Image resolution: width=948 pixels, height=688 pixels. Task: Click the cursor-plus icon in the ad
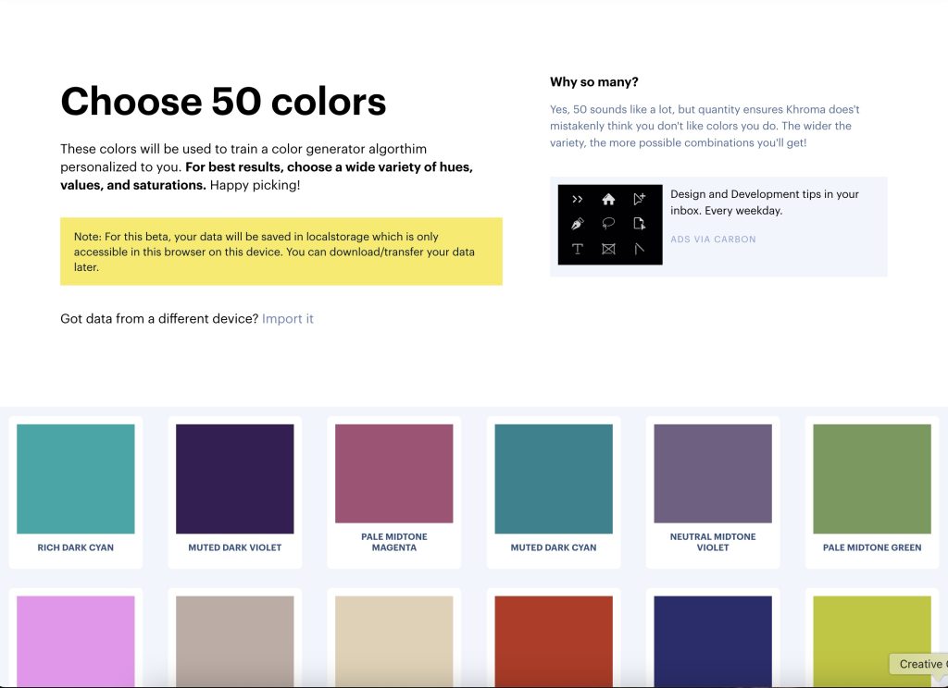(640, 199)
